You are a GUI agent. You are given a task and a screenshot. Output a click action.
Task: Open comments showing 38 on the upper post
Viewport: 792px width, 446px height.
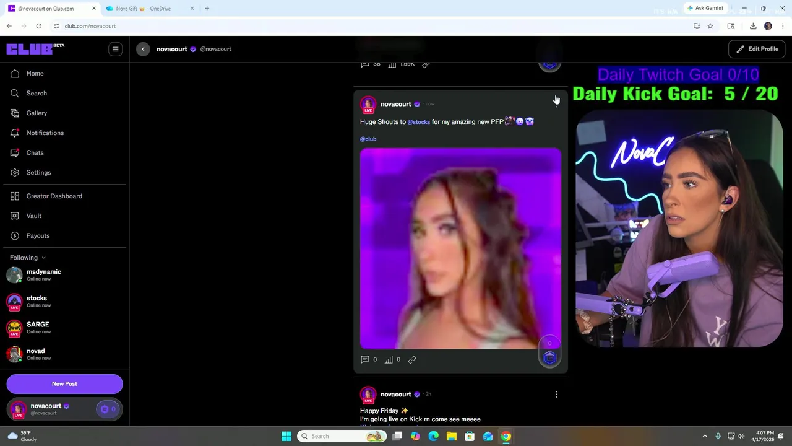(x=371, y=64)
